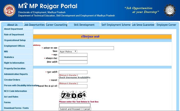Click the Madhya Pradesh government emblem logo
180x111 pixels.
tap(9, 10)
